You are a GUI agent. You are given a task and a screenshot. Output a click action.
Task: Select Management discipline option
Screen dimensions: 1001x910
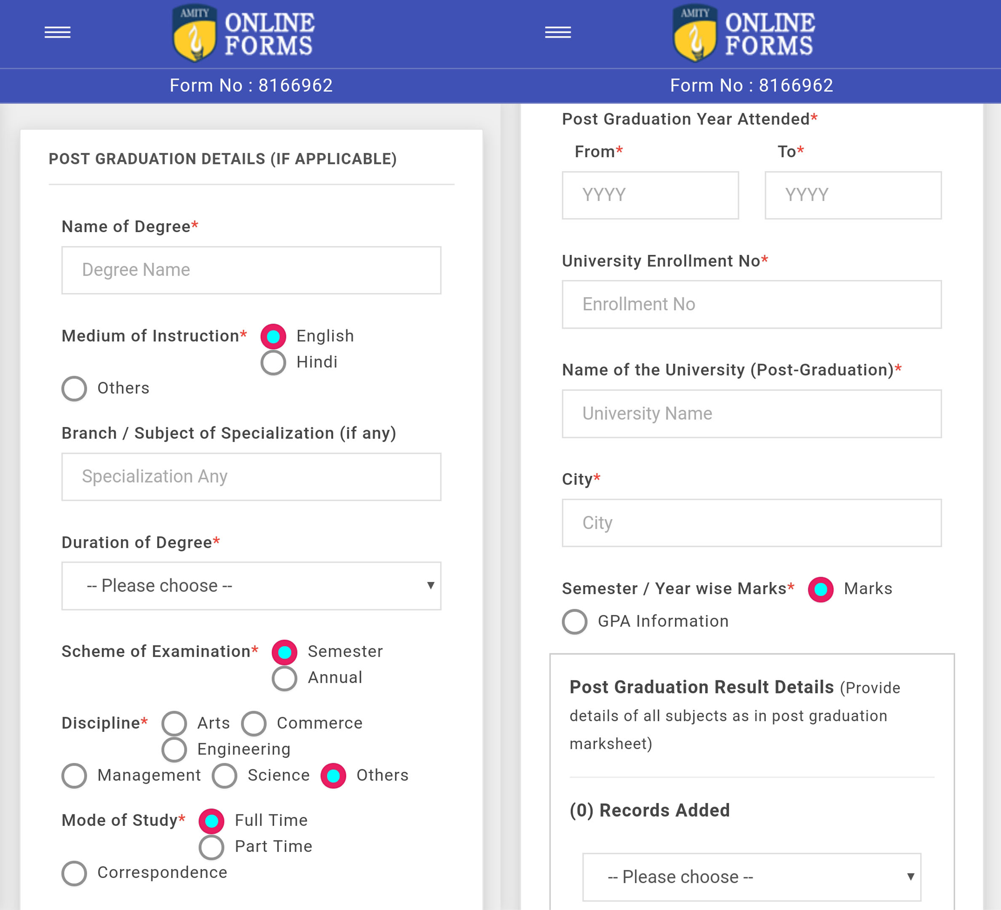click(75, 776)
